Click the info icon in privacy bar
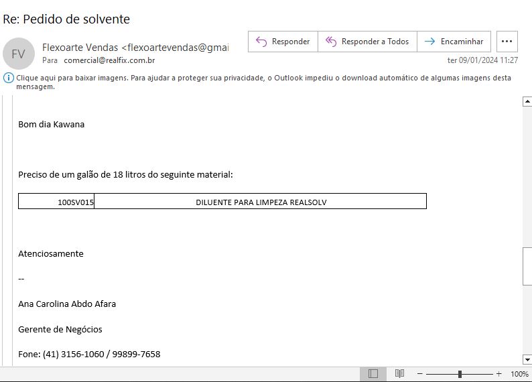This screenshot has height=382, width=532. tap(9, 78)
